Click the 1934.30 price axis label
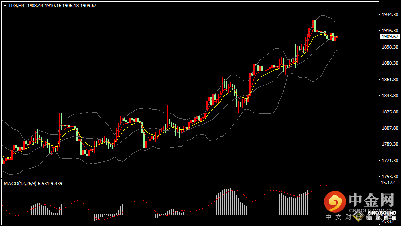This screenshot has height=226, width=401. (389, 15)
